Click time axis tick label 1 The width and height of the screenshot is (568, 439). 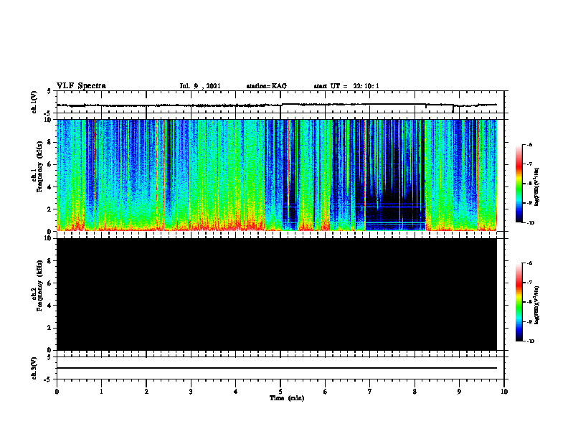(x=101, y=392)
